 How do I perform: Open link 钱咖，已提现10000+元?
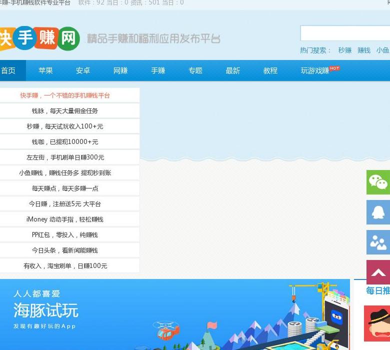pos(65,142)
